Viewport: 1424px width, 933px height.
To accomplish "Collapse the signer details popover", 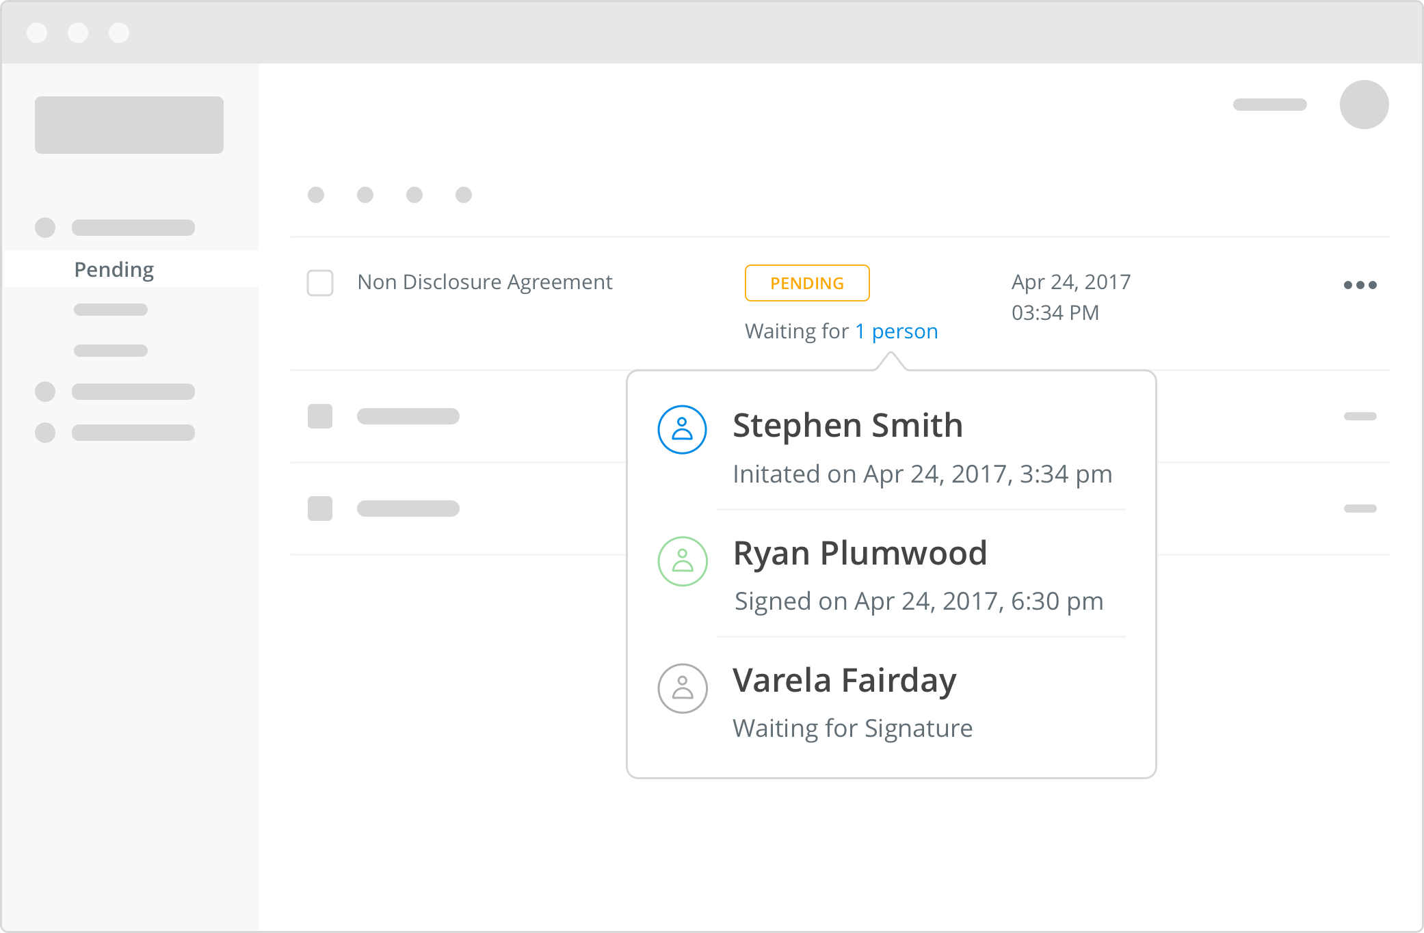I will 896,331.
